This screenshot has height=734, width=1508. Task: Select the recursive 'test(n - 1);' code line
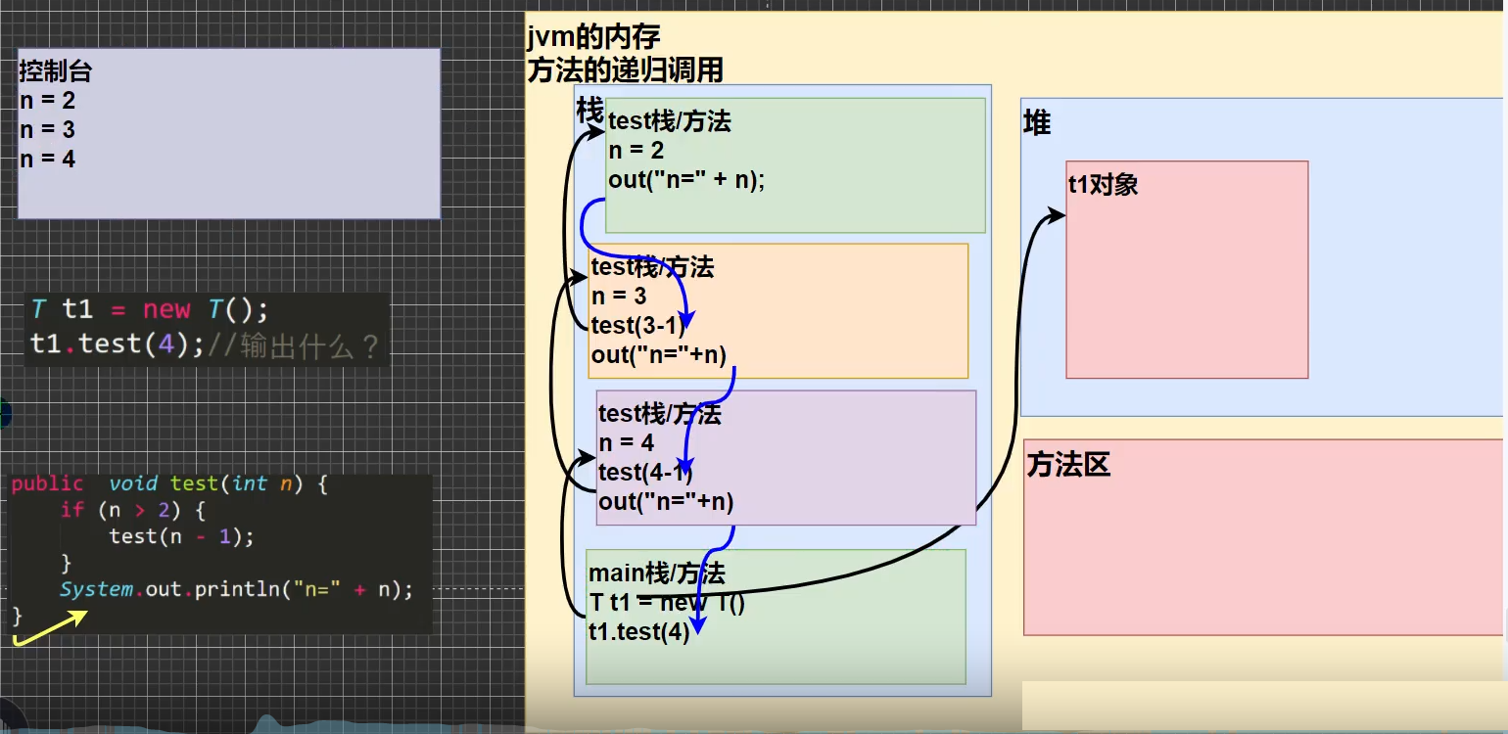click(181, 536)
